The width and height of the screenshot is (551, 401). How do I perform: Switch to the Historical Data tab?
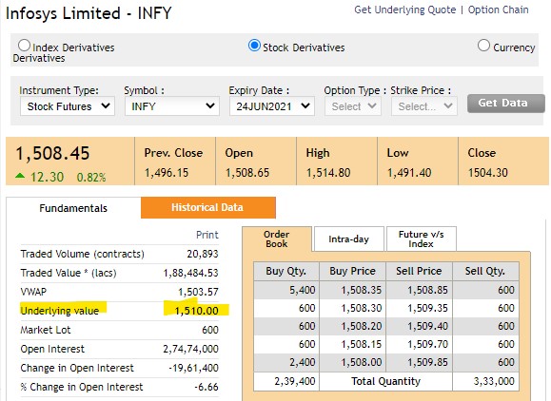208,207
